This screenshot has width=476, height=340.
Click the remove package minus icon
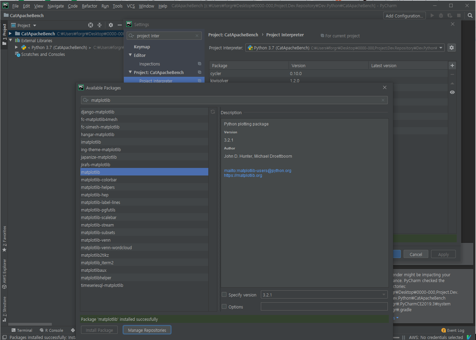point(452,74)
